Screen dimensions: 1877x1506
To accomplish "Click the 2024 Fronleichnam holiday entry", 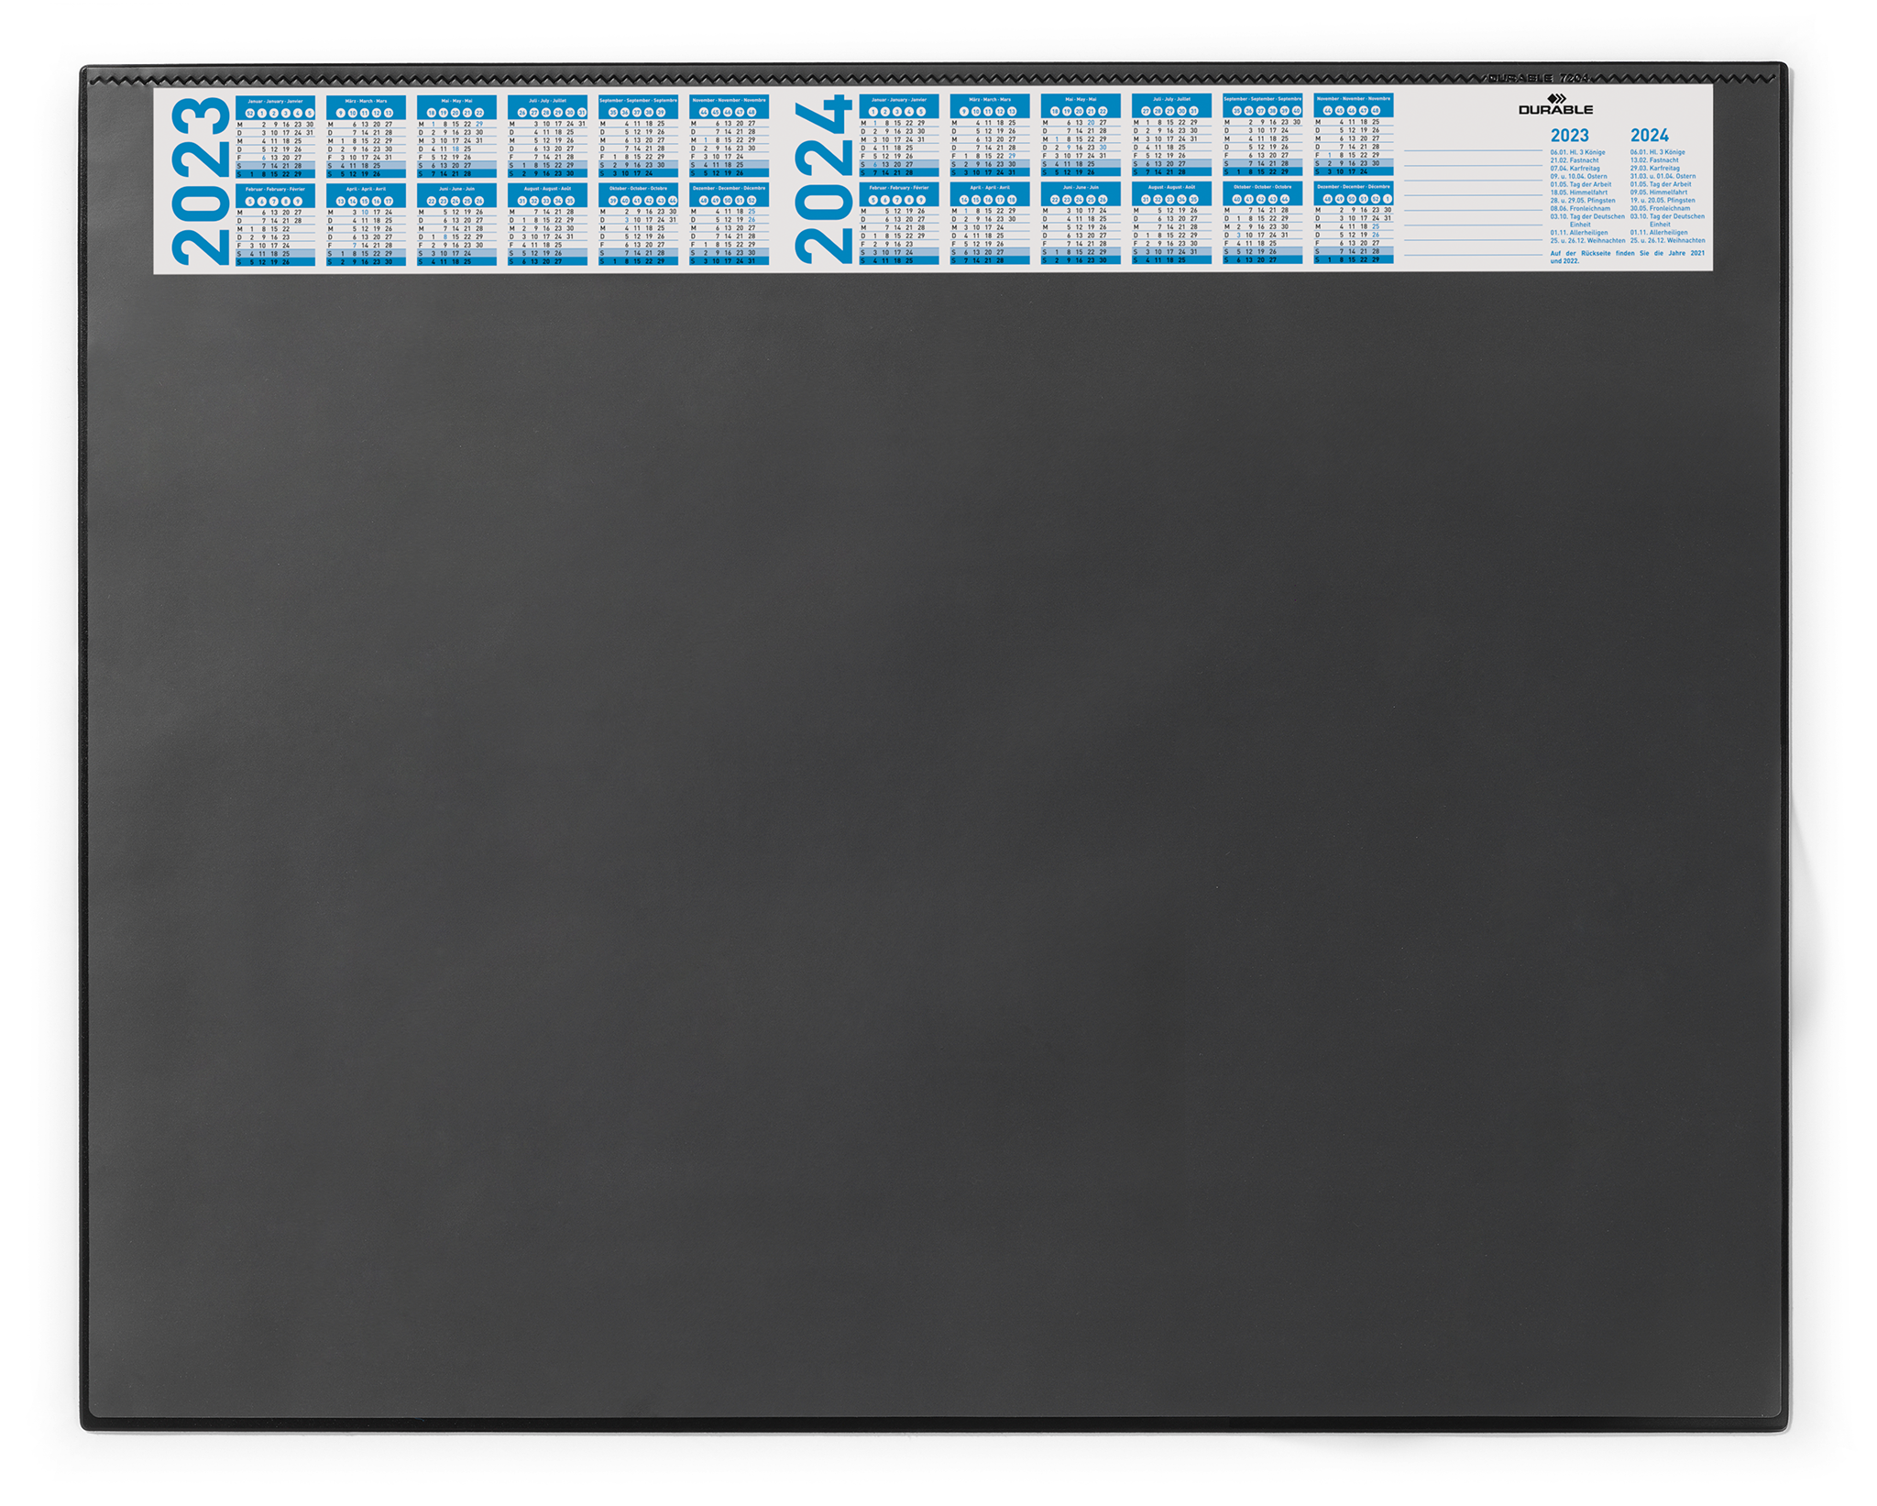I will pos(1660,208).
